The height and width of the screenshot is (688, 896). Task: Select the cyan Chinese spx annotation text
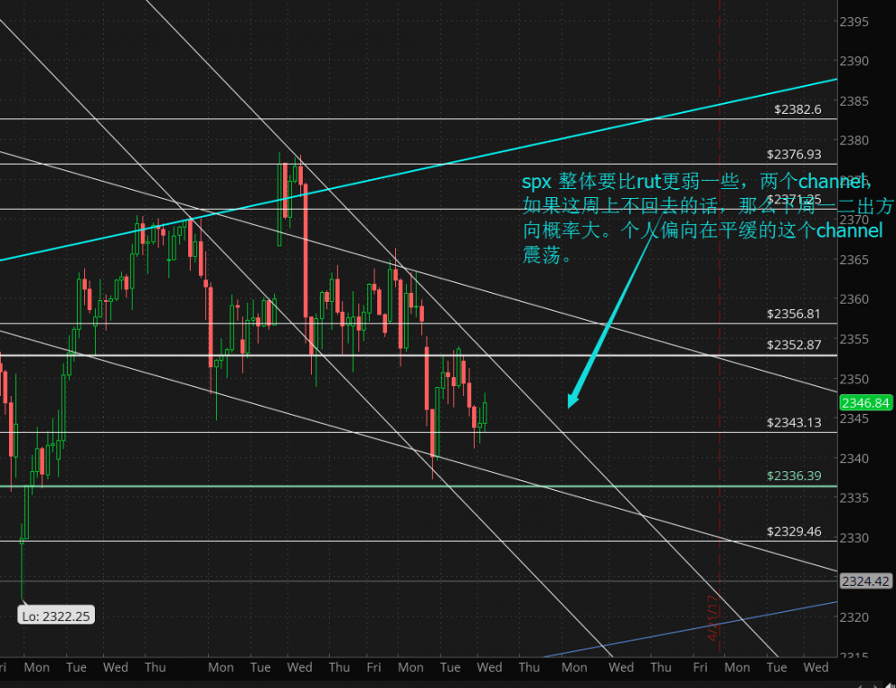pos(708,219)
